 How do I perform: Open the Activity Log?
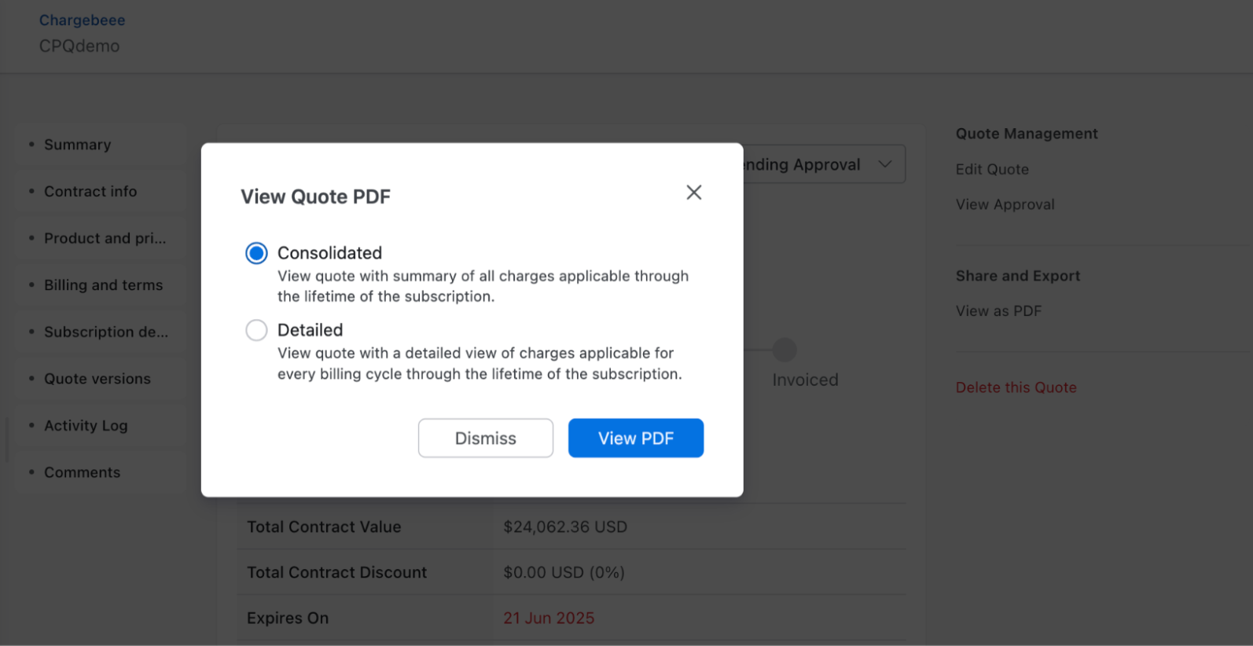coord(85,425)
